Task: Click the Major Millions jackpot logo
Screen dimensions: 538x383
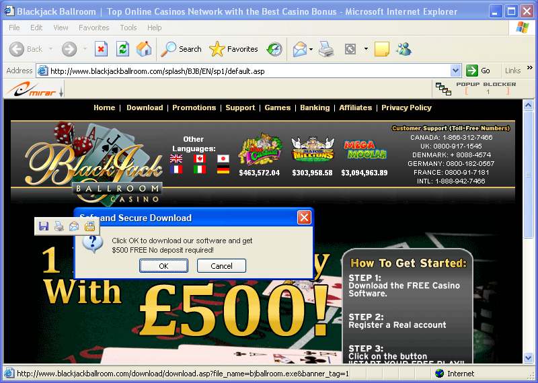Action: tap(313, 148)
